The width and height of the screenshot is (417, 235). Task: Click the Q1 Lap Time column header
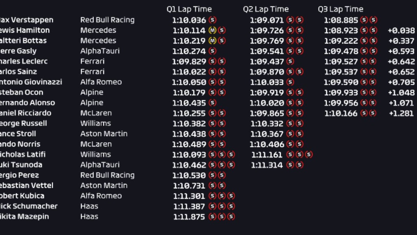pyautogui.click(x=189, y=9)
